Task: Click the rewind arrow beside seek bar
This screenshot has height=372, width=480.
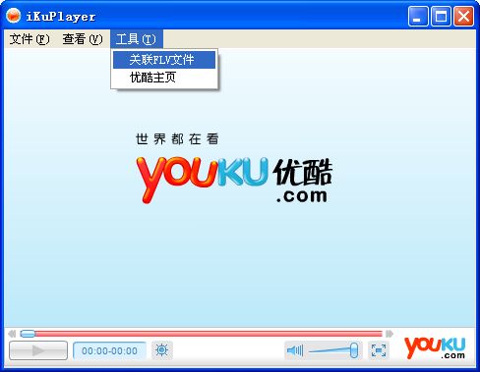Action: tap(12, 334)
